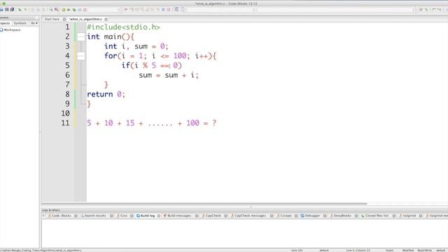Open the code completion scope dropdown
This screenshot has width=448, height=252.
tap(221, 9)
